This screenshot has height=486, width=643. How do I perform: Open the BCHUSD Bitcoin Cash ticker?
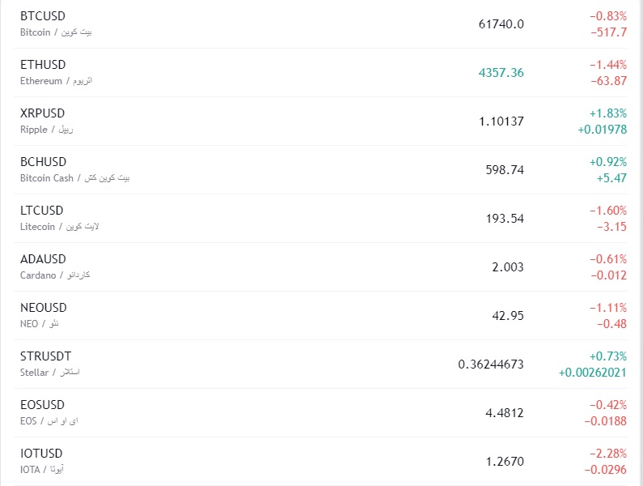coord(43,162)
